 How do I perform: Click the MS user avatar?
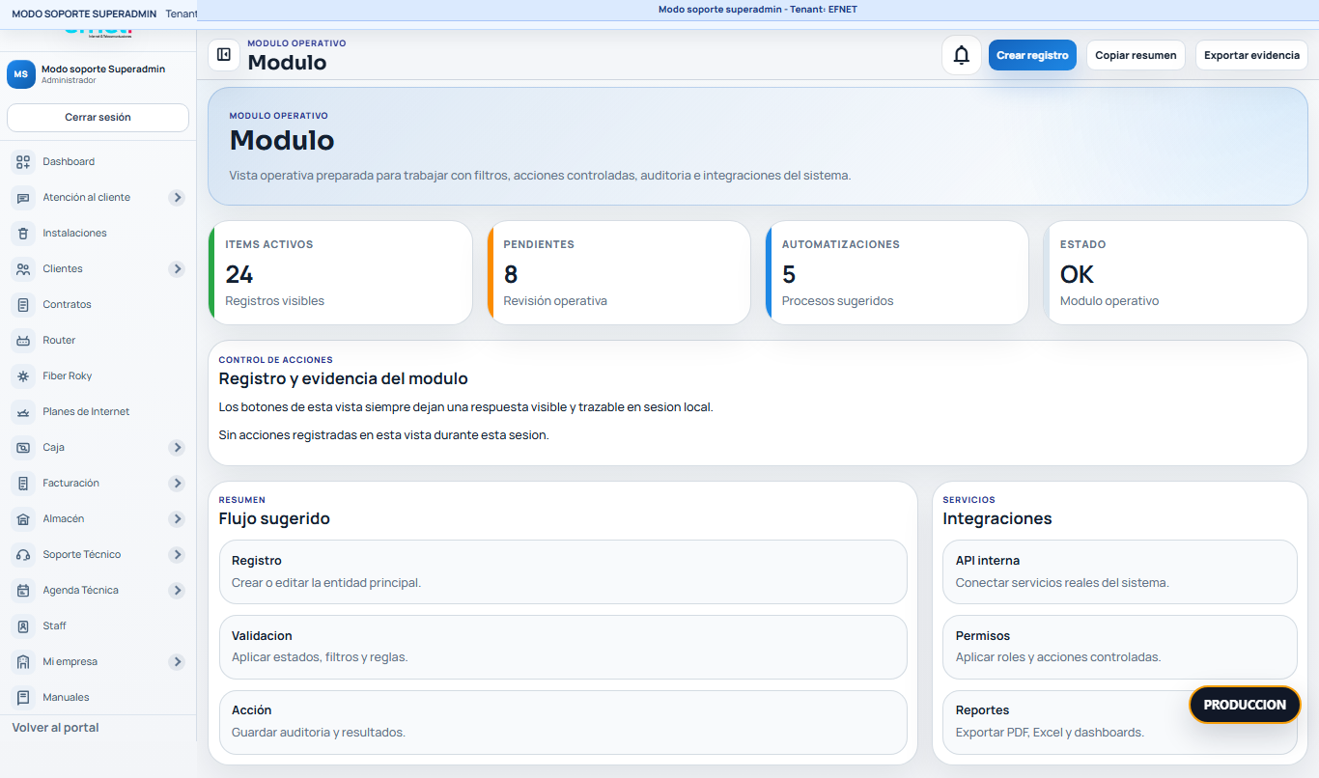pos(21,74)
